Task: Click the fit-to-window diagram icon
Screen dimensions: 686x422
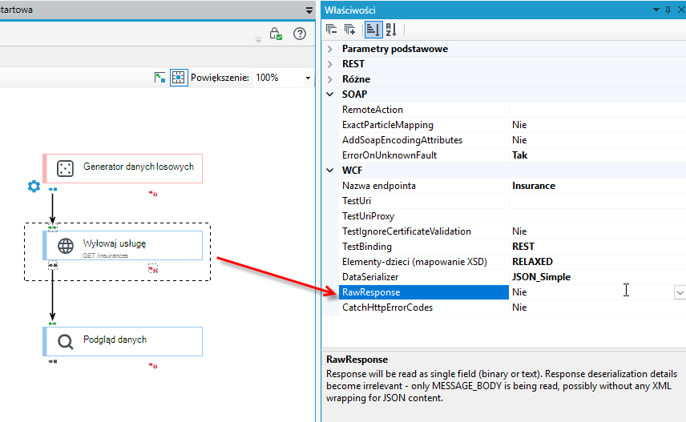Action: click(x=160, y=78)
